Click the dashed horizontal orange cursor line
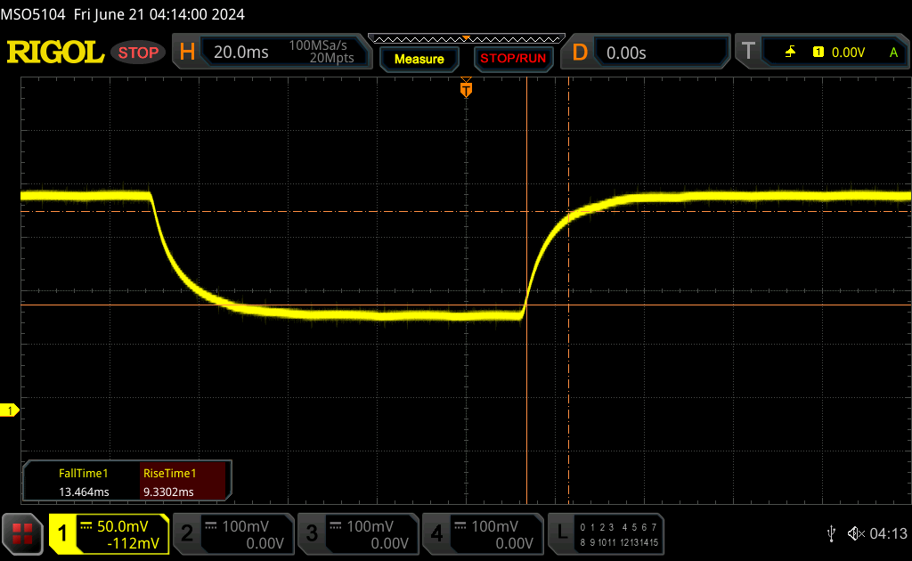912x561 pixels. [465, 212]
